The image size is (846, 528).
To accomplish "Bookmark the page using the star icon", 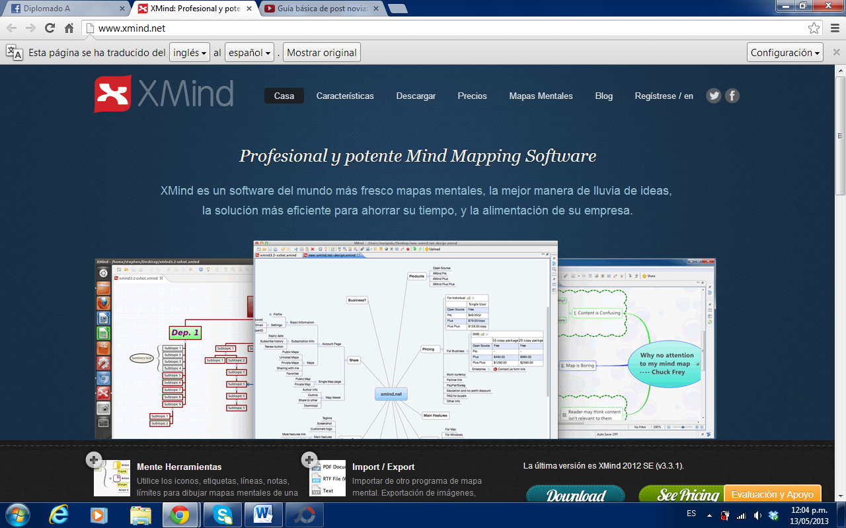I will pyautogui.click(x=816, y=29).
